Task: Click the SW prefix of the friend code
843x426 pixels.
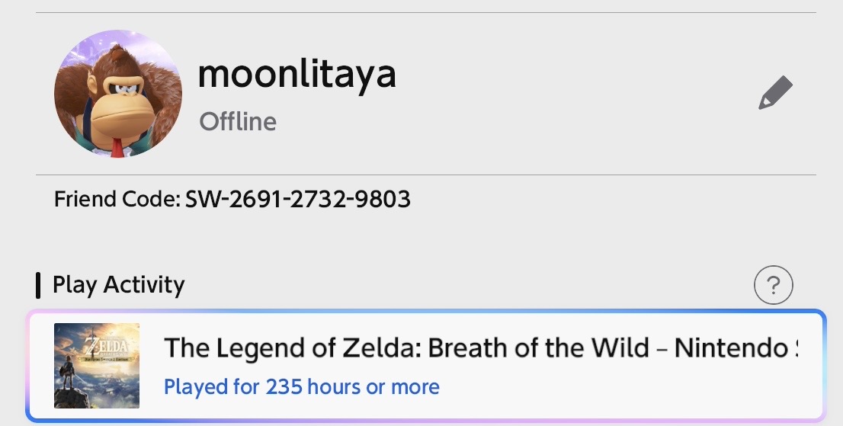Action: point(200,200)
